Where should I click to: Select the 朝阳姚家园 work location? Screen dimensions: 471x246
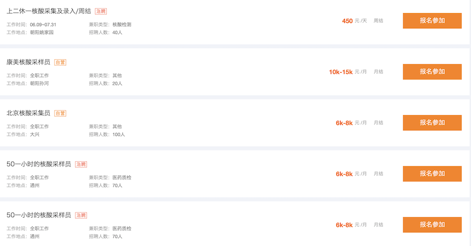pos(42,32)
